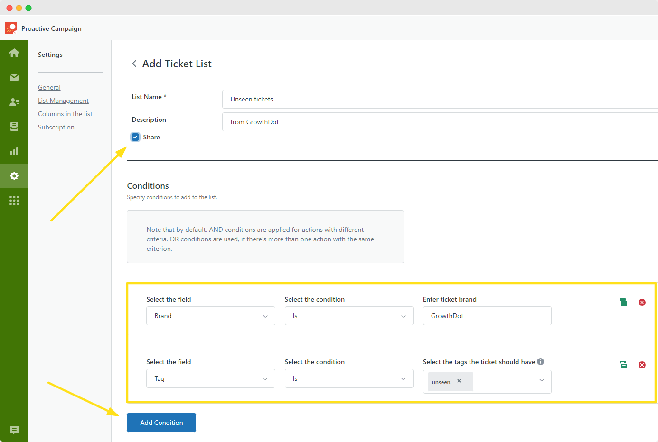Click the Share label text
The image size is (658, 442).
(x=151, y=137)
